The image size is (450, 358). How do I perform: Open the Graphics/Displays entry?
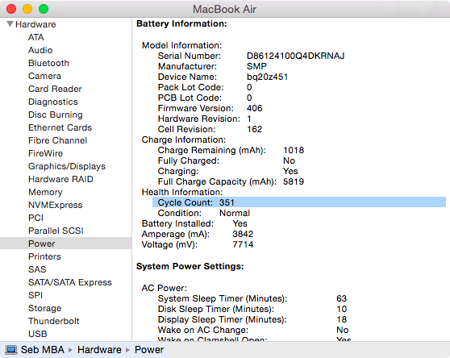pos(67,166)
